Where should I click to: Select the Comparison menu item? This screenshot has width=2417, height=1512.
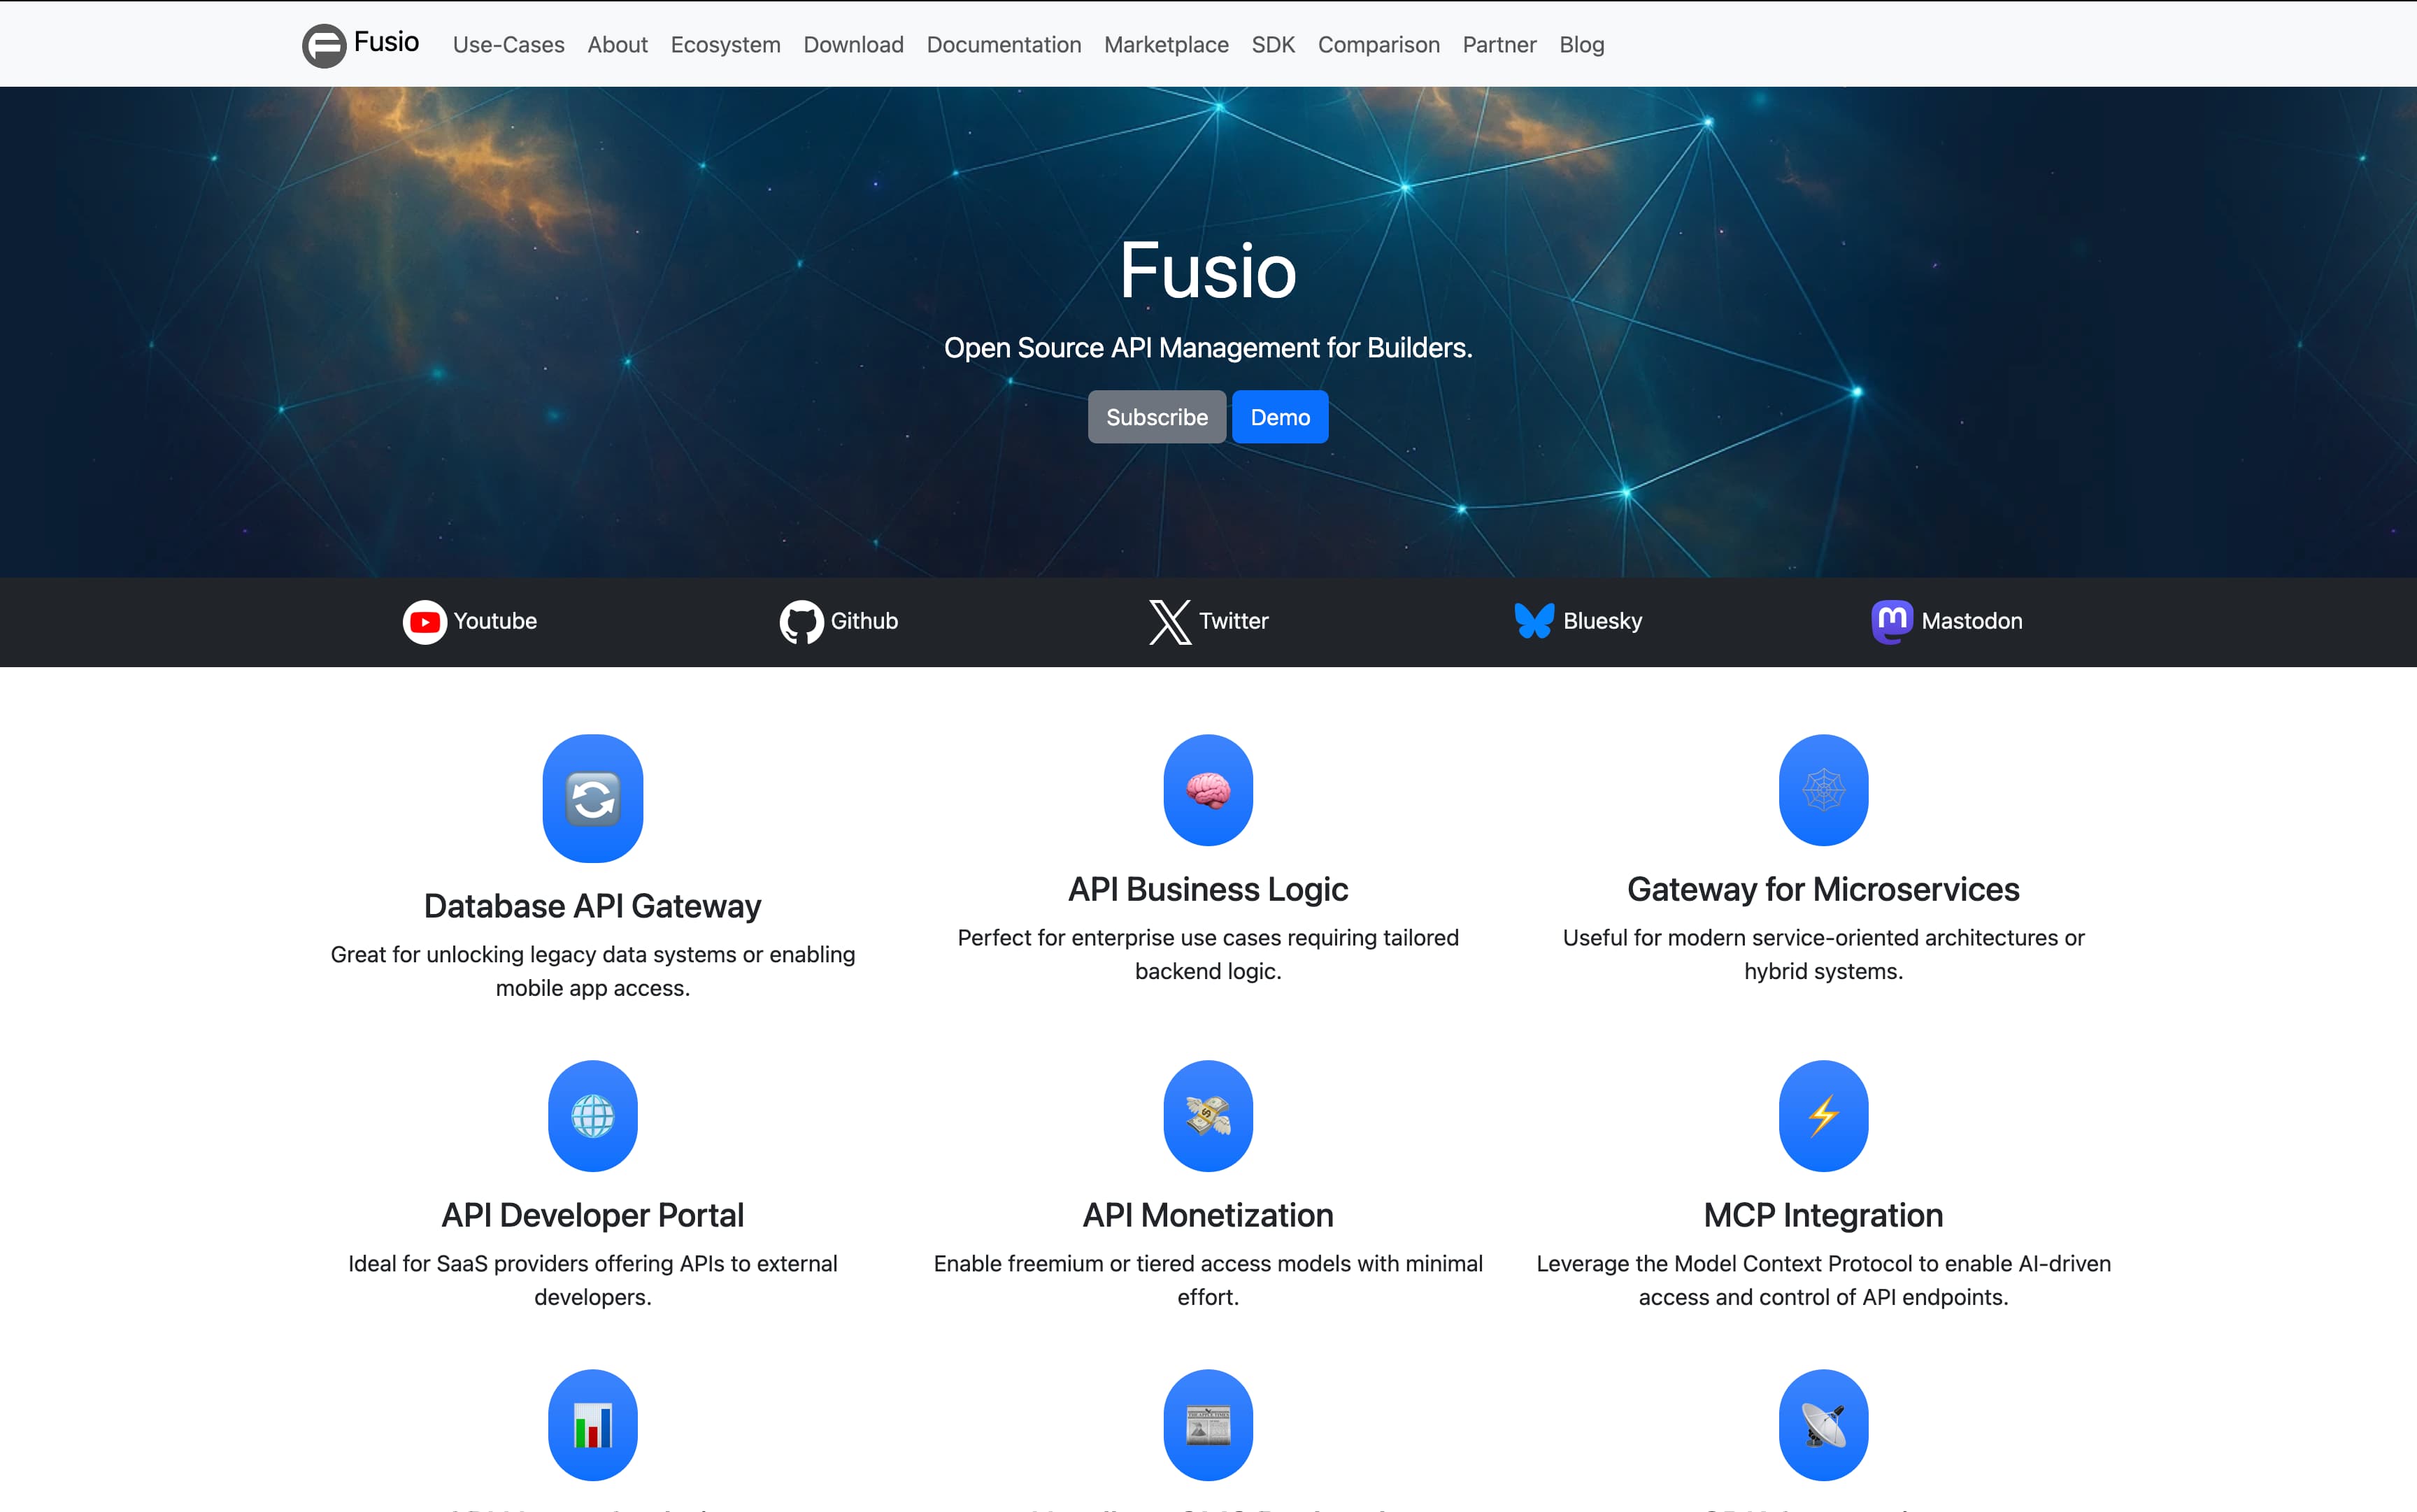click(x=1378, y=44)
